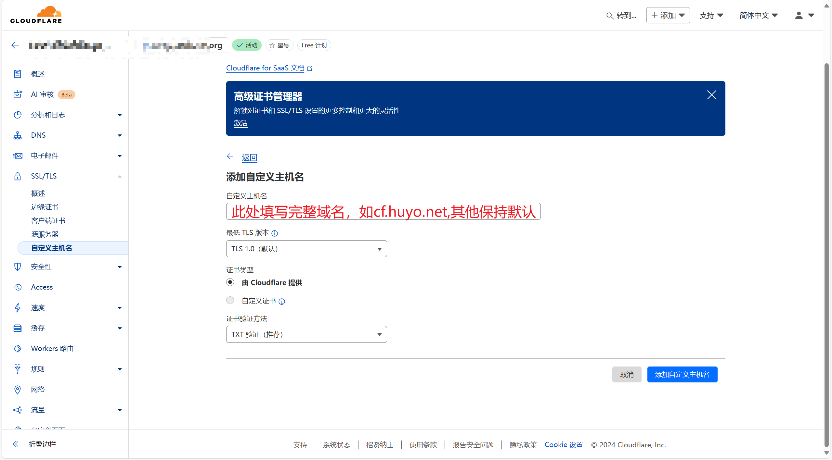Image resolution: width=832 pixels, height=460 pixels.
Task: Click the 返回 link
Action: click(x=249, y=157)
